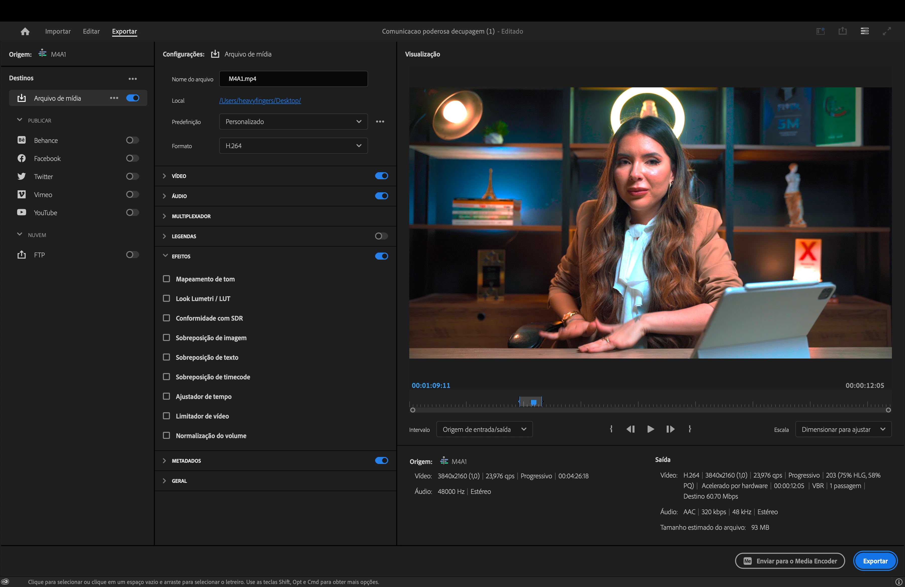Click the Exportar button
Viewport: 905px width, 587px height.
[x=875, y=561]
